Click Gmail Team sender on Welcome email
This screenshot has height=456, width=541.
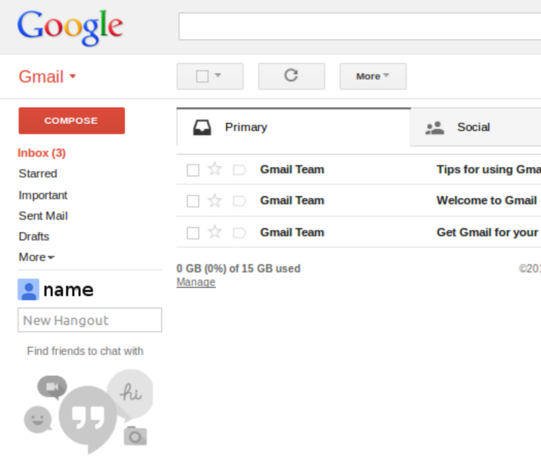[292, 200]
